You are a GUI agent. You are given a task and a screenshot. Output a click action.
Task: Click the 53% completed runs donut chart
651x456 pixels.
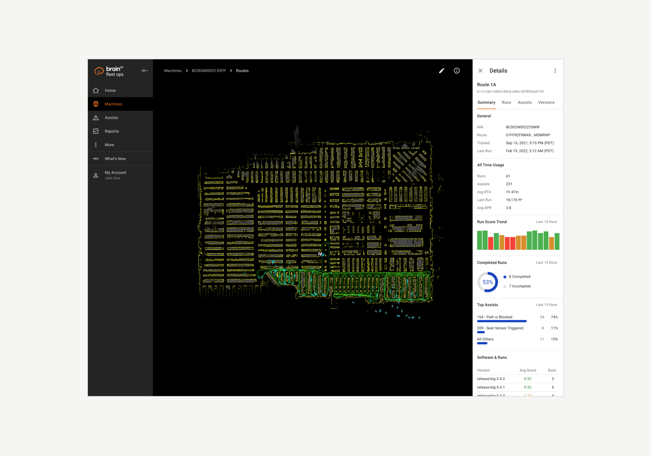pos(487,282)
